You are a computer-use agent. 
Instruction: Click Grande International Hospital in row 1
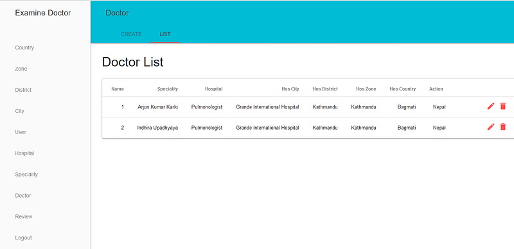267,107
